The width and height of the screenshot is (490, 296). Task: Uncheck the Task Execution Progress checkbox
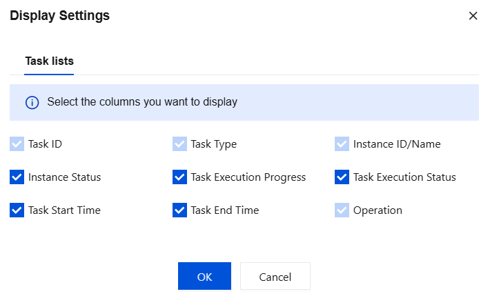click(179, 177)
